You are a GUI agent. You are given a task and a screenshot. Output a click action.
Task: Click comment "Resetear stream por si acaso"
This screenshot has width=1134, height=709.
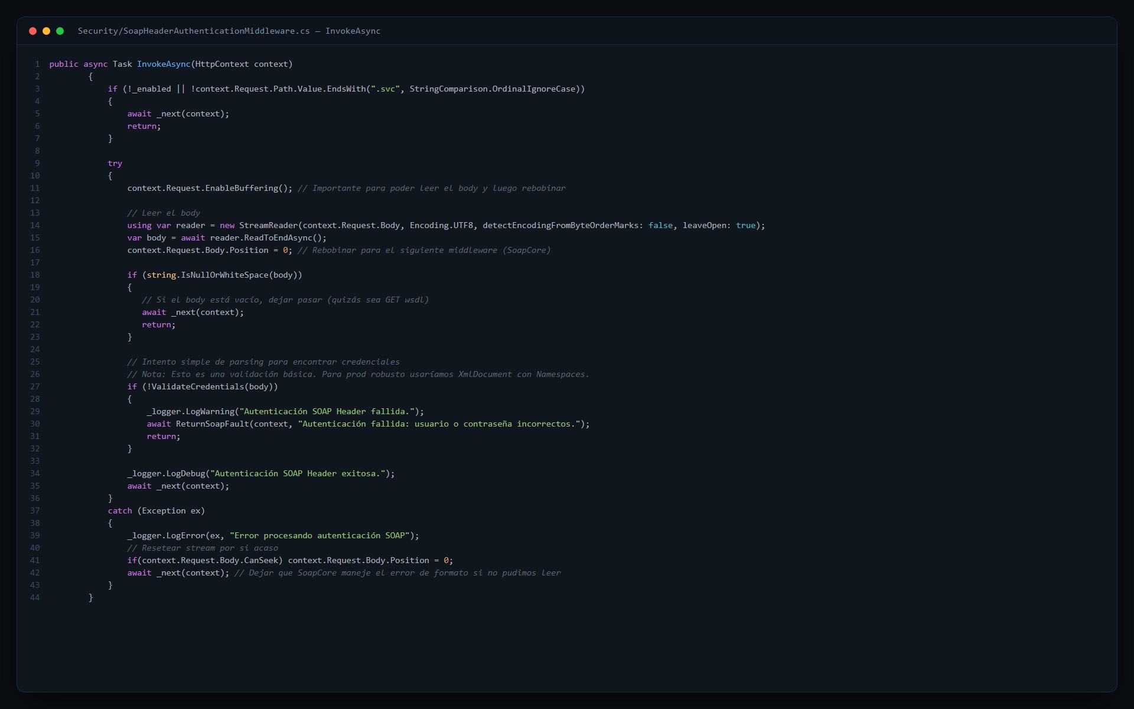coord(203,548)
